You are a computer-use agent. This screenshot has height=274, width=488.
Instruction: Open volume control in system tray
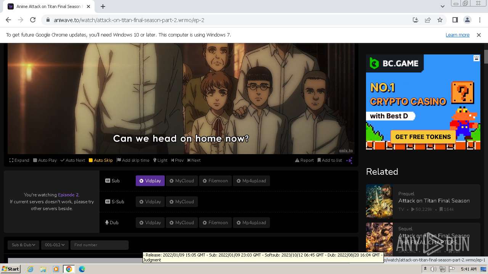[x=433, y=269]
